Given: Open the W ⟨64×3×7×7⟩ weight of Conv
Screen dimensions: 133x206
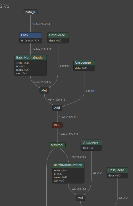Looking at the screenshot, I should click(30, 41).
